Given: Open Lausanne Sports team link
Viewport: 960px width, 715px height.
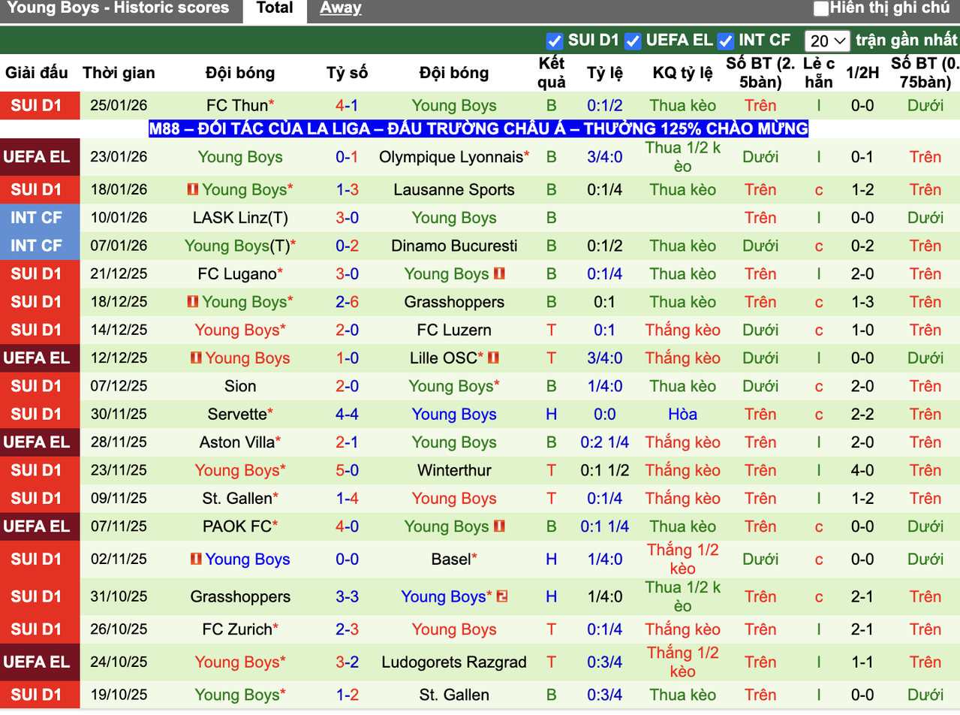Looking at the screenshot, I should click(x=454, y=190).
